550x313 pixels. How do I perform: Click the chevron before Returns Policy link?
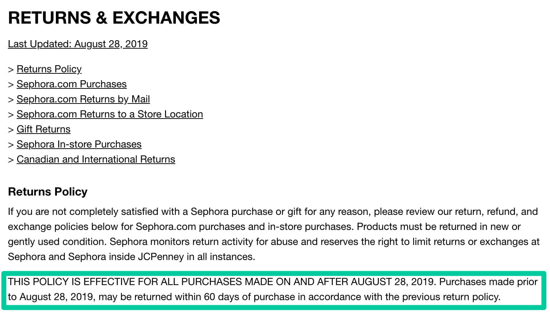click(x=11, y=69)
